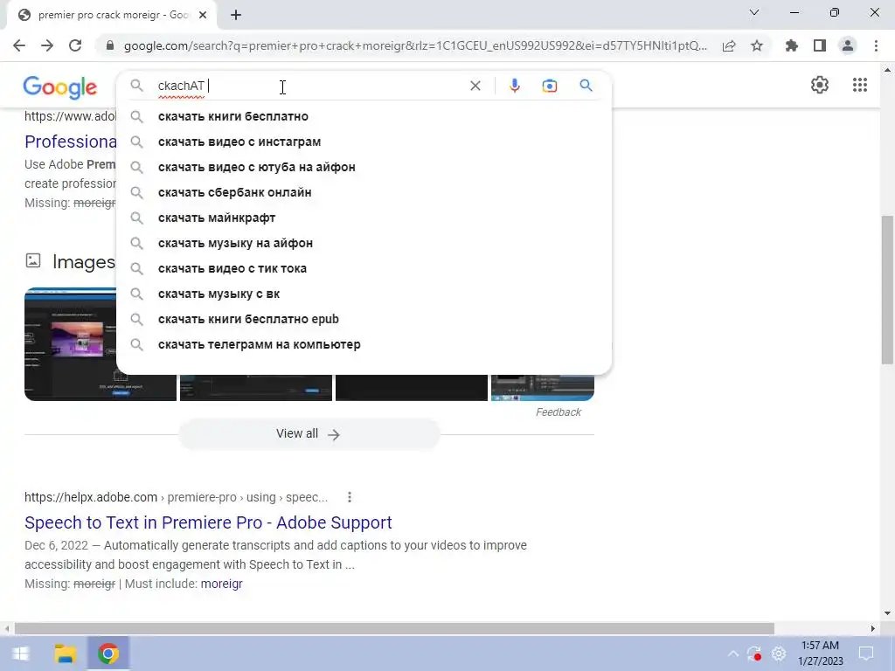Image resolution: width=895 pixels, height=671 pixels.
Task: Open the Extensions puzzle icon
Action: [792, 45]
